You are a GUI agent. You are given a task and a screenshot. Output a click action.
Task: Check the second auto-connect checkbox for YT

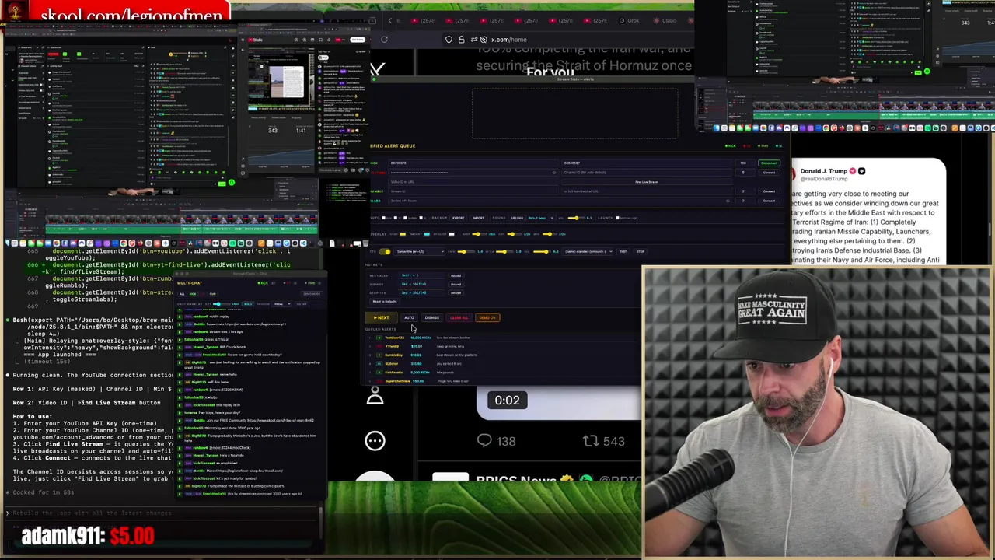click(x=396, y=218)
